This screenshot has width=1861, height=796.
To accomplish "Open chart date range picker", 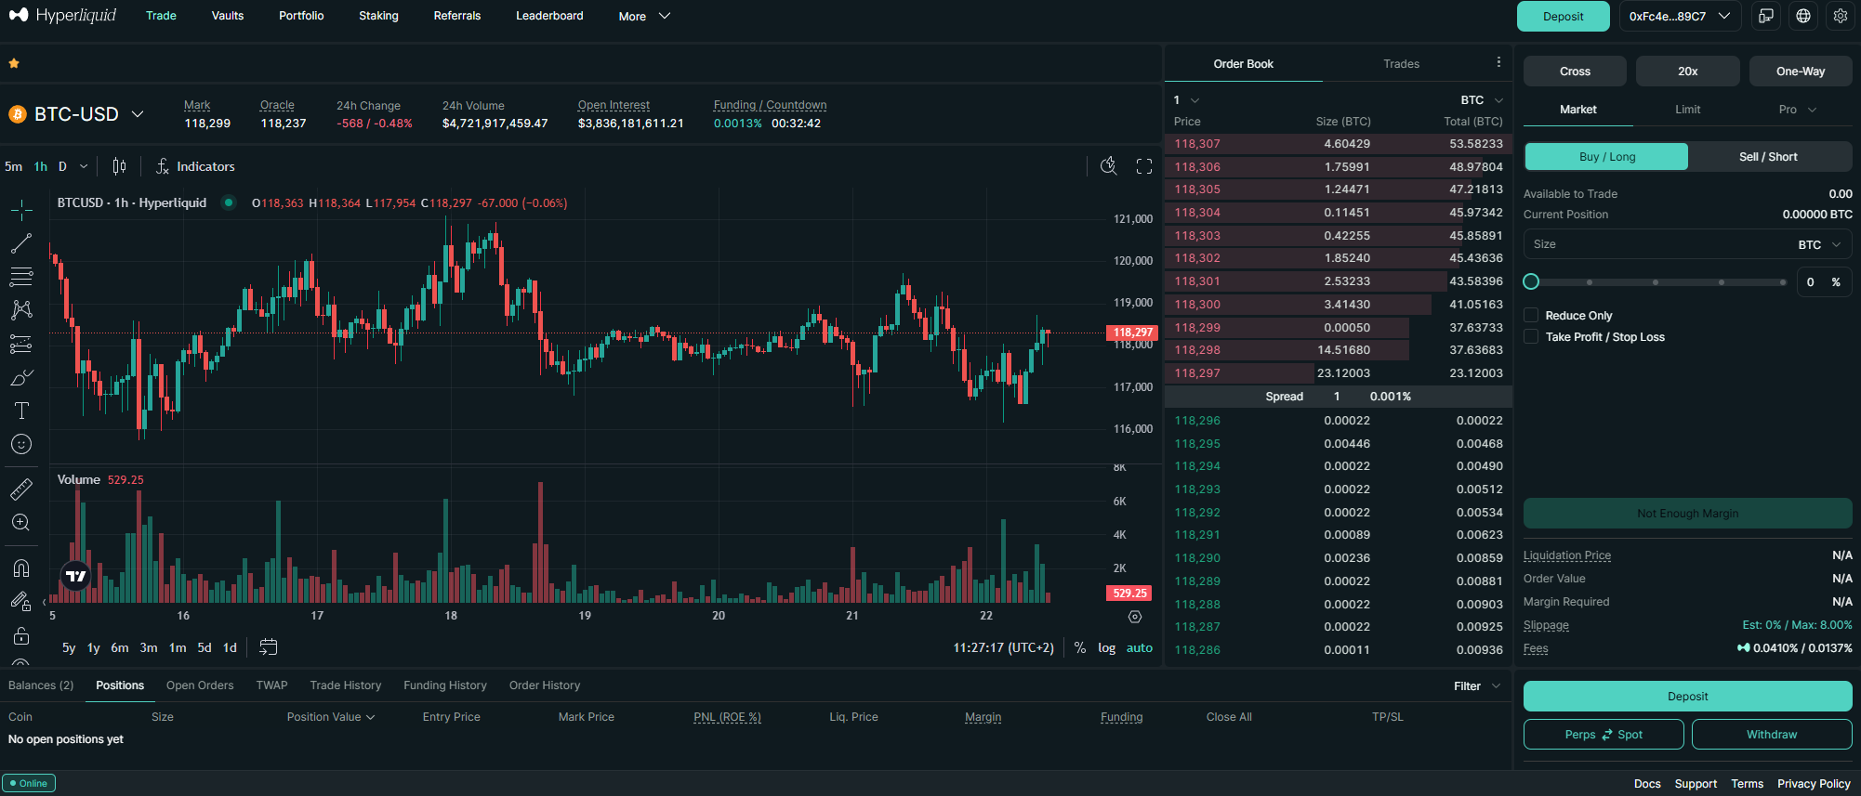I will tap(269, 647).
